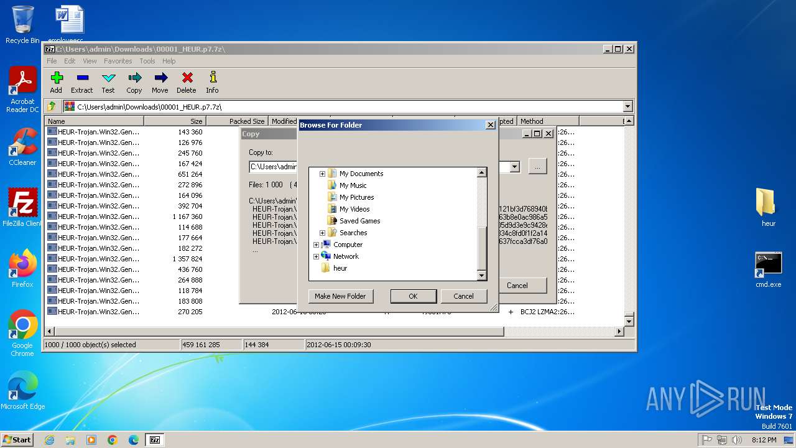Open cmd.exe desktop shortcut
The width and height of the screenshot is (796, 448).
point(769,269)
